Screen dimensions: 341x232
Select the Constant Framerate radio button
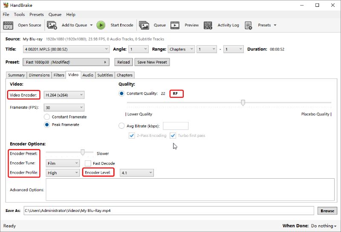(x=47, y=117)
